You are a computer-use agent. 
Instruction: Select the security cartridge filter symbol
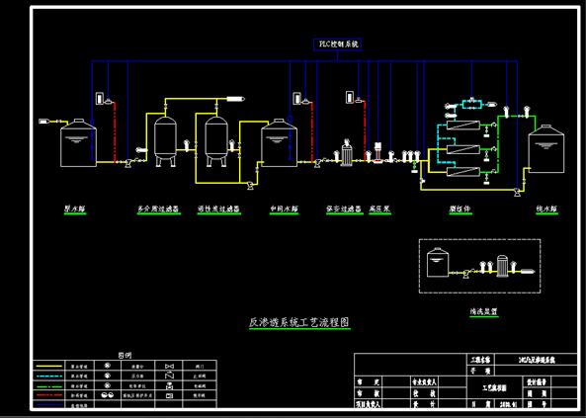click(347, 153)
